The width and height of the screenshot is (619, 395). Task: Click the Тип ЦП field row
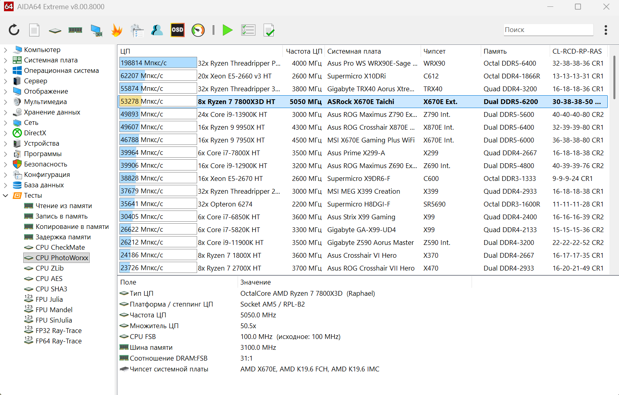point(295,293)
